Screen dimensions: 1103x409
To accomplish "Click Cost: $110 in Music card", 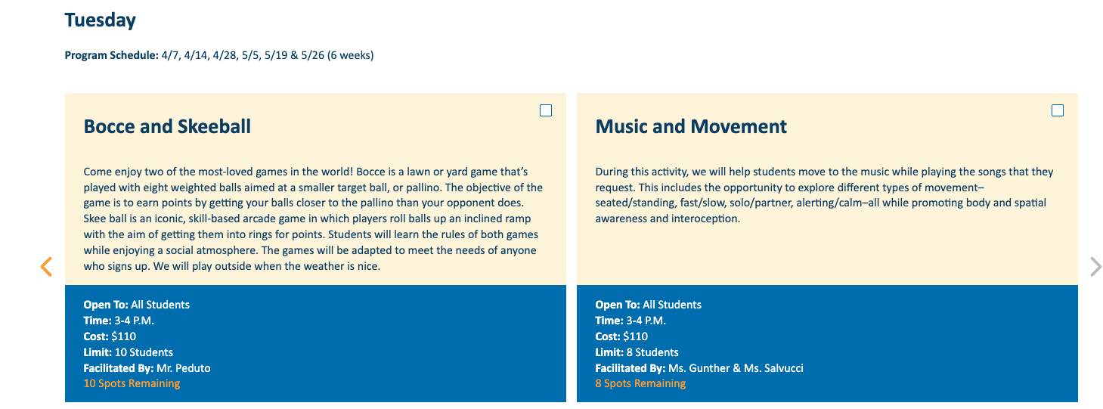I will (621, 336).
